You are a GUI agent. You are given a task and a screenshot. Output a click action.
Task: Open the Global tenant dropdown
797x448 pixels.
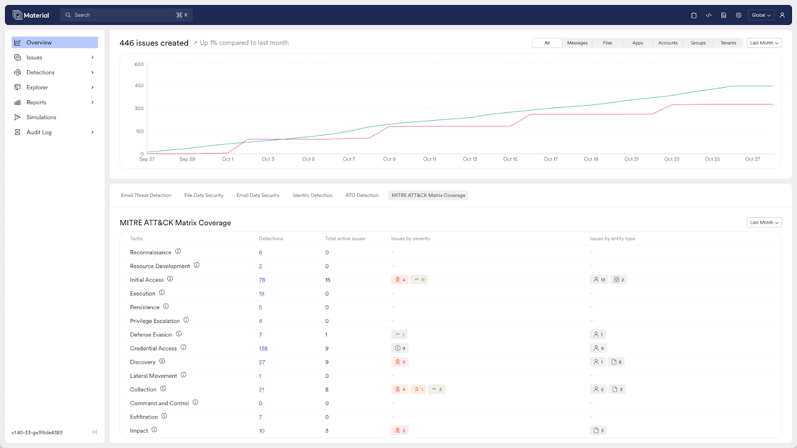[x=761, y=15]
